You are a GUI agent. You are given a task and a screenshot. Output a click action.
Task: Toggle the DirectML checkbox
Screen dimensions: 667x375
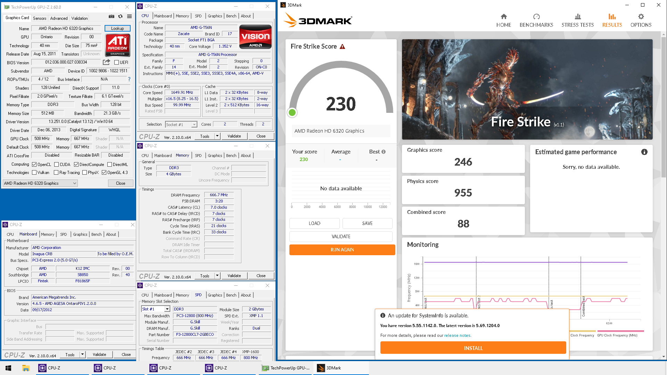(109, 165)
